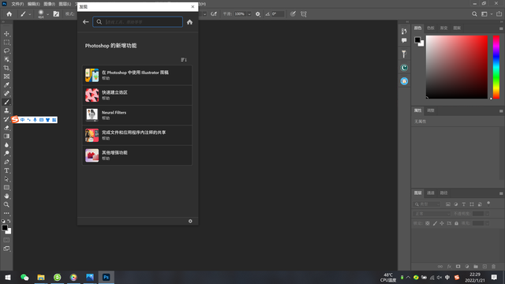
Task: Select the Horizontal Type tool
Action: tap(6, 170)
